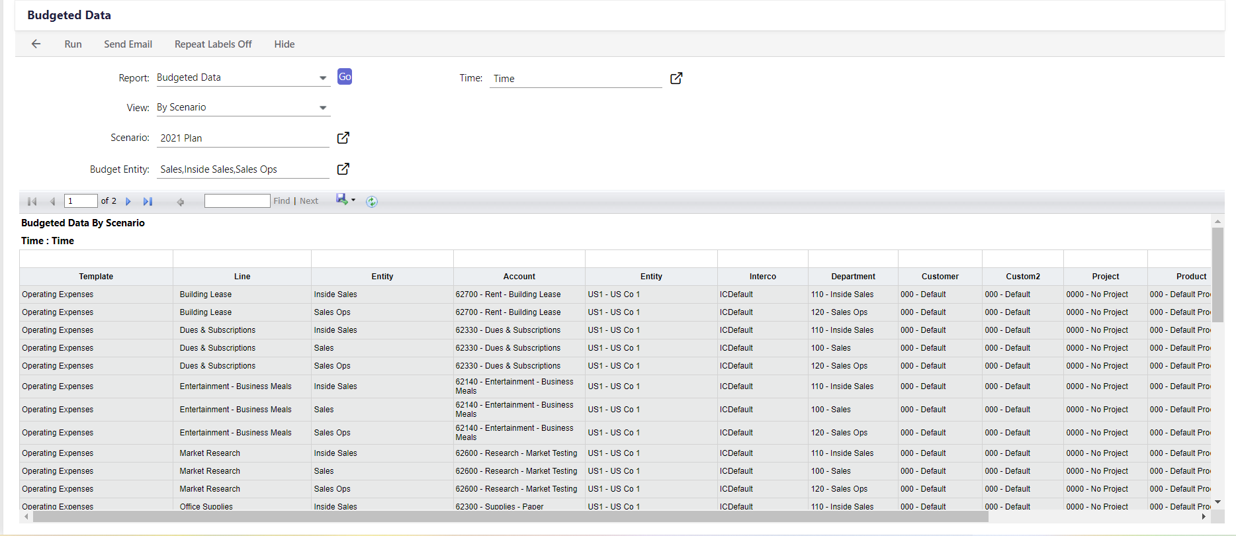Screen dimensions: 1236x536
Task: Click the scroll right arrow
Action: point(1204,517)
